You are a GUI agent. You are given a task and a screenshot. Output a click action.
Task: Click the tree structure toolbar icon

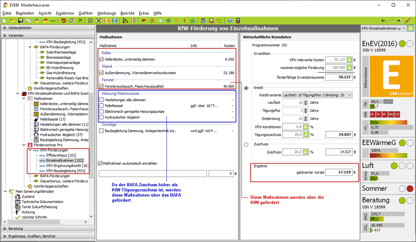tap(125, 21)
